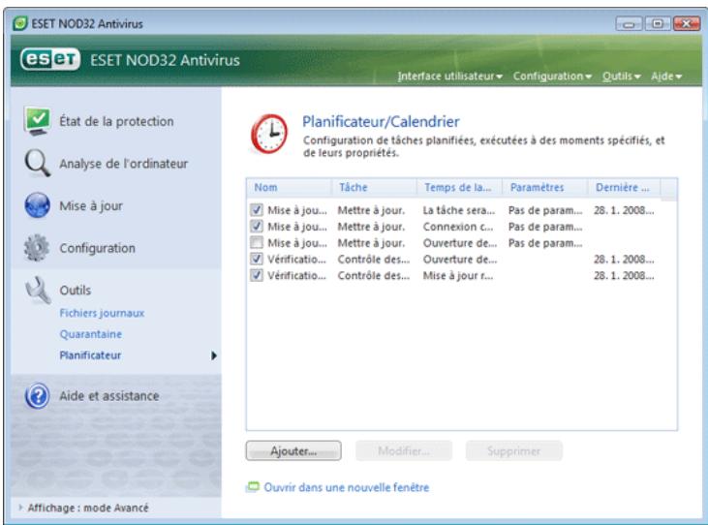This screenshot has width=708, height=525.
Task: Uncheck the Vérification task with 'Mise à jour r...'
Action: [257, 275]
